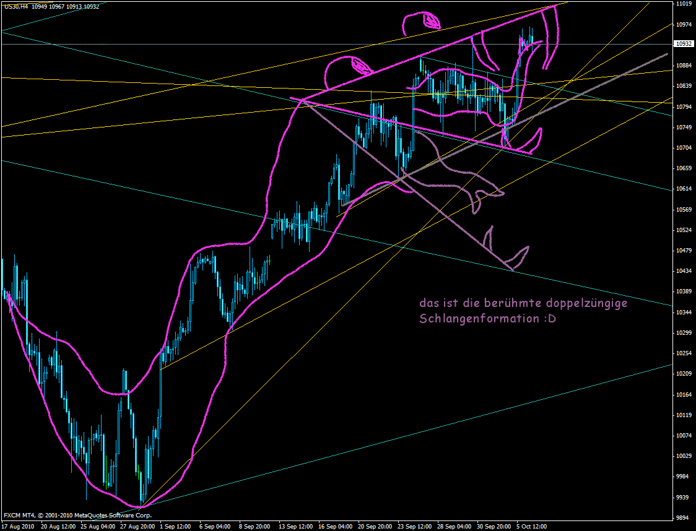Click the current price label 10932
696x531 pixels.
[x=684, y=44]
